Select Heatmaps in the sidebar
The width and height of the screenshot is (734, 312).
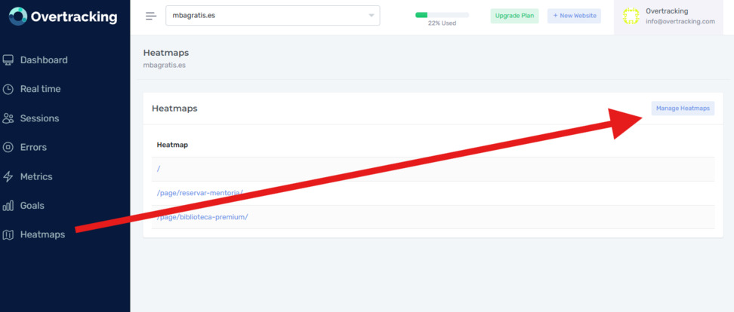coord(42,234)
